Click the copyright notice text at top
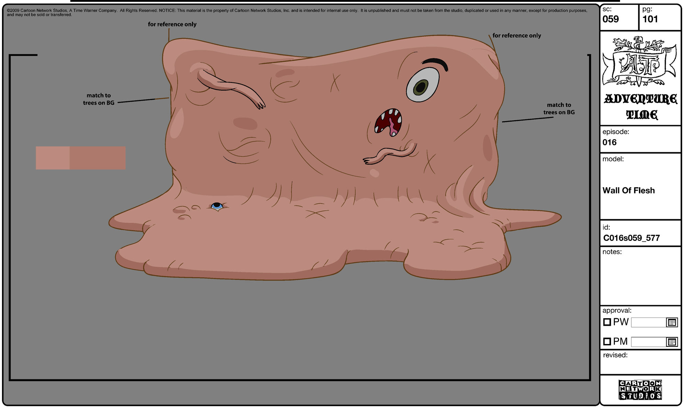The image size is (687, 411). (297, 13)
